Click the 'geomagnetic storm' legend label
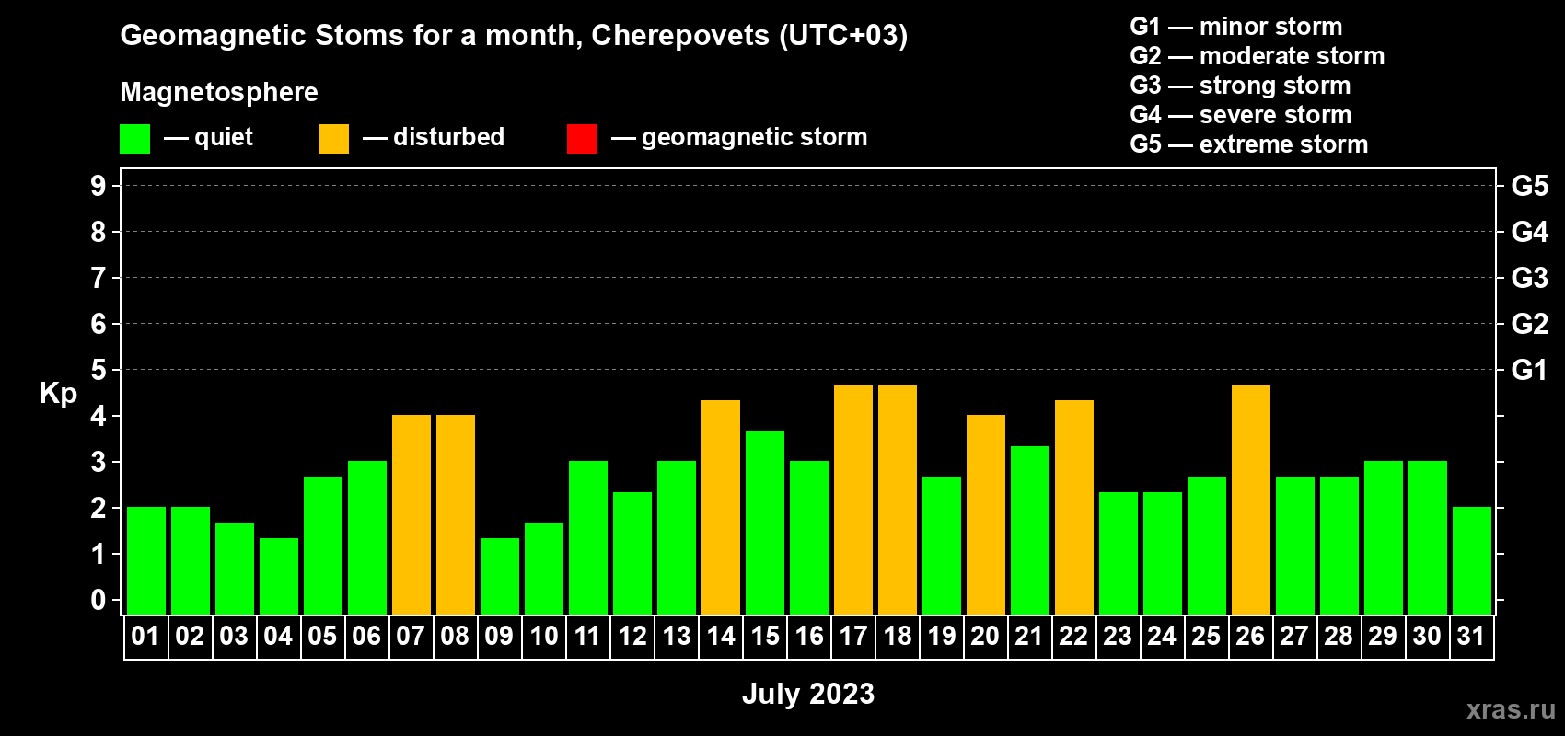Image resolution: width=1565 pixels, height=736 pixels. 754,137
